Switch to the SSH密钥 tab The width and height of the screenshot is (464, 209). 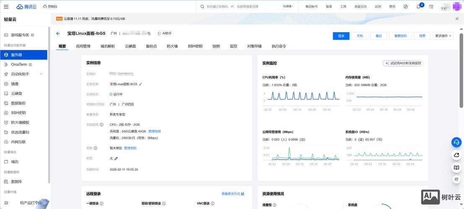[195, 46]
